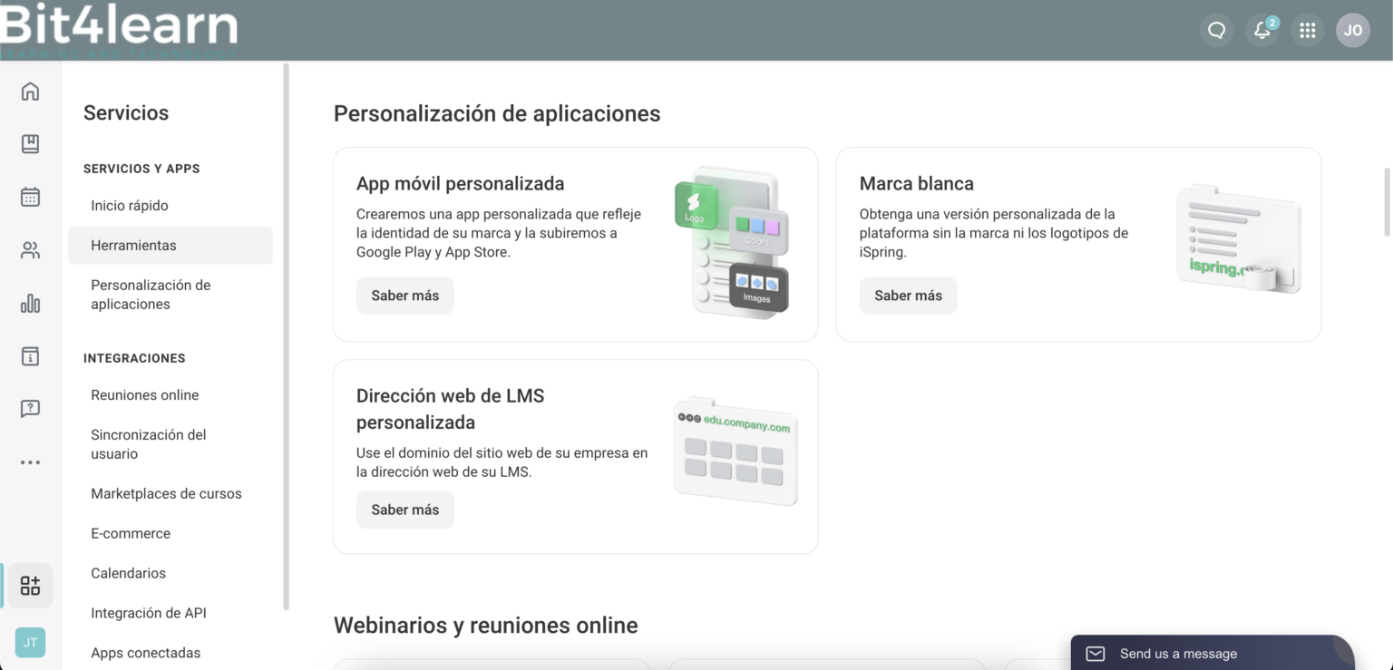The height and width of the screenshot is (670, 1393).
Task: Open the Home icon in left rail
Action: (30, 91)
